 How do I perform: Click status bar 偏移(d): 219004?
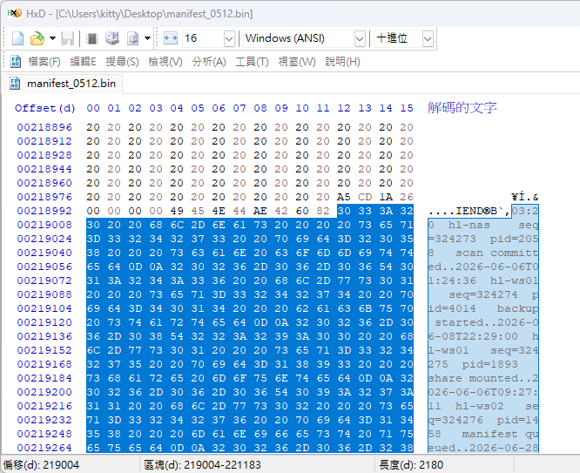(41, 465)
